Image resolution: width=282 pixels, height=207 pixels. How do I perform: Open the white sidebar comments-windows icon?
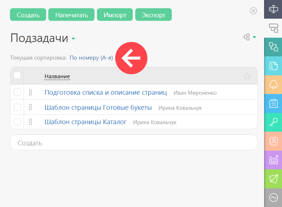pos(273,28)
